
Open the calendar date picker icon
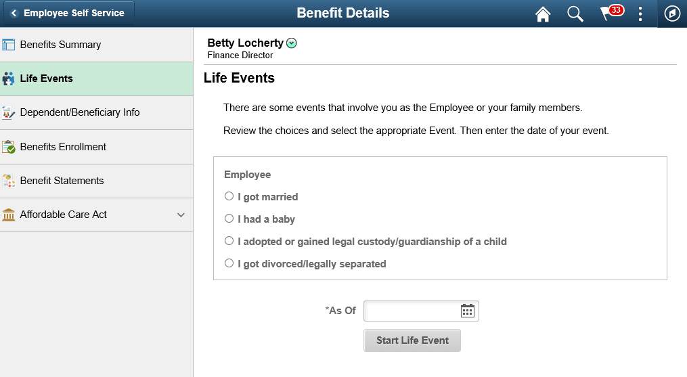pyautogui.click(x=468, y=311)
